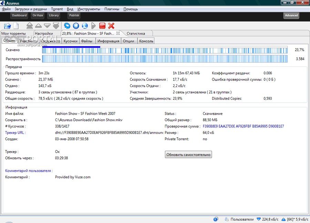Viewport: 310px width, 223px height.
Task: Click the F390B8E9 checksum hash value
Action: click(x=244, y=126)
